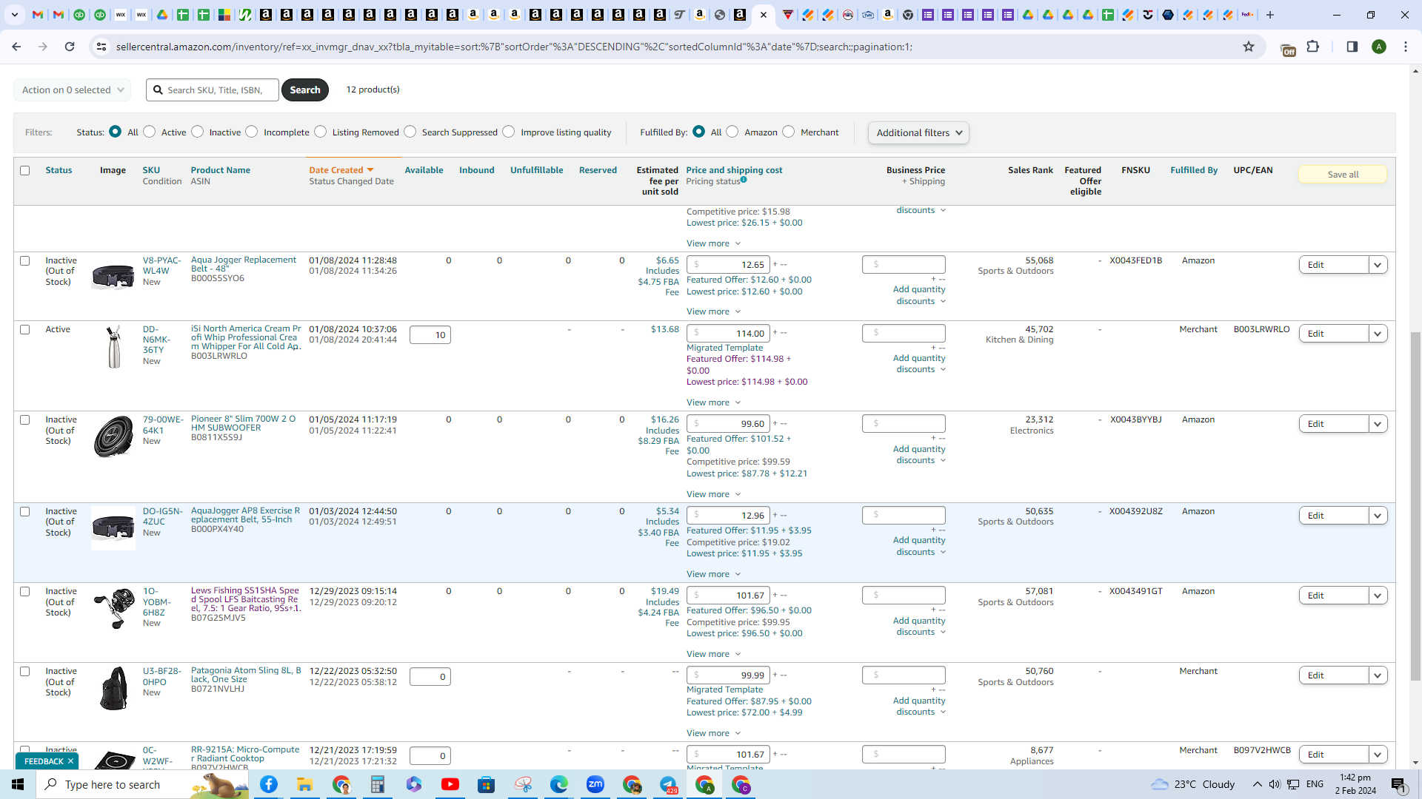This screenshot has width=1422, height=799.
Task: Click the browser address bar URL
Action: 514,47
